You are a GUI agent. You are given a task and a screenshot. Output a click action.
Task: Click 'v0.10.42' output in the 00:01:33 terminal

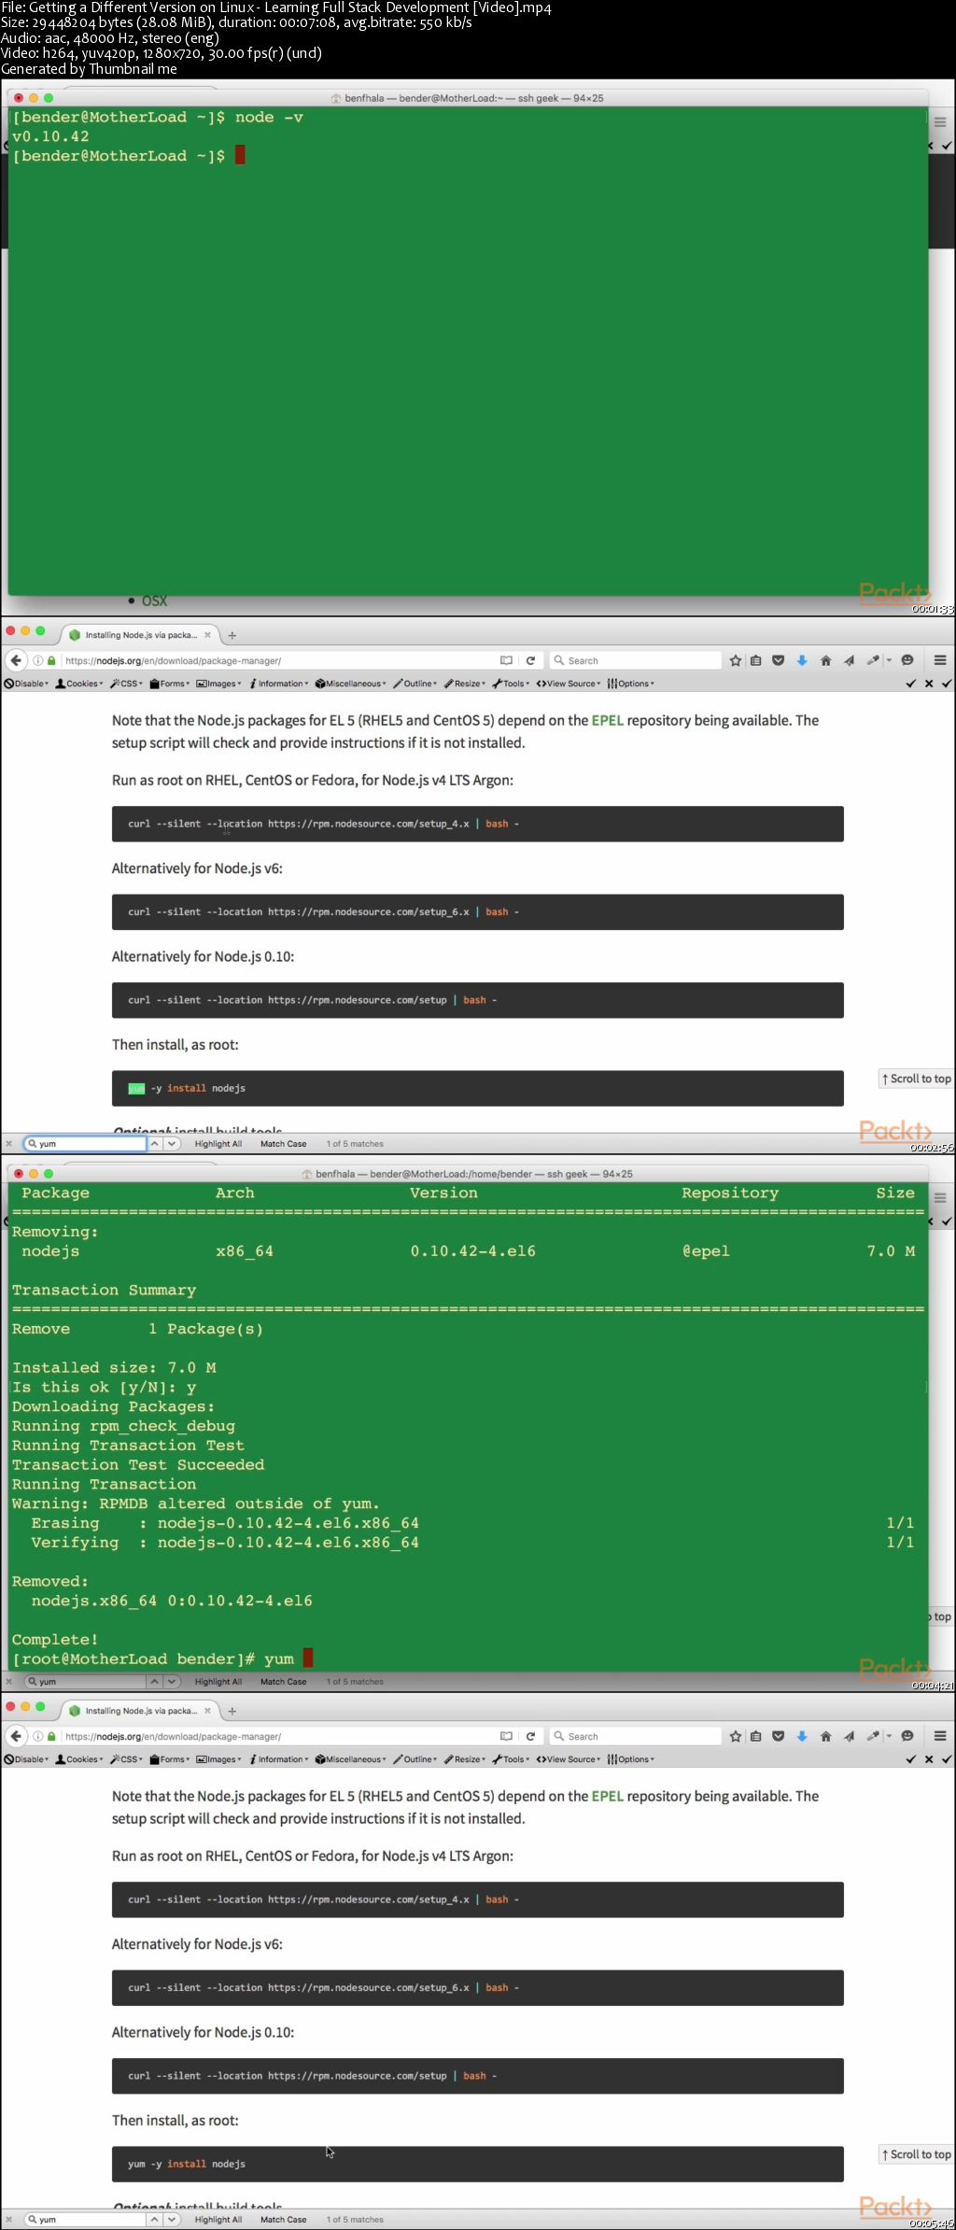pos(50,136)
